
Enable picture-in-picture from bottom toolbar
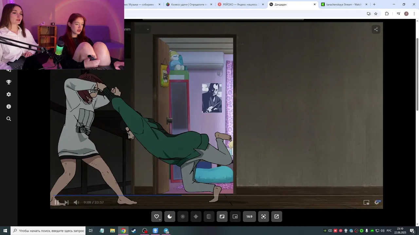pyautogui.click(x=235, y=216)
